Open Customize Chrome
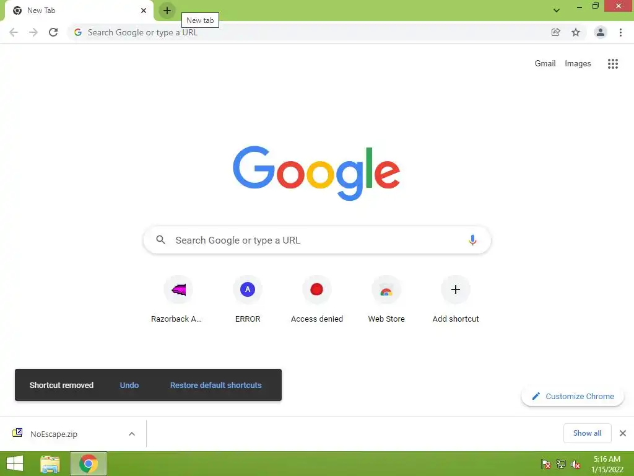 [x=573, y=396]
